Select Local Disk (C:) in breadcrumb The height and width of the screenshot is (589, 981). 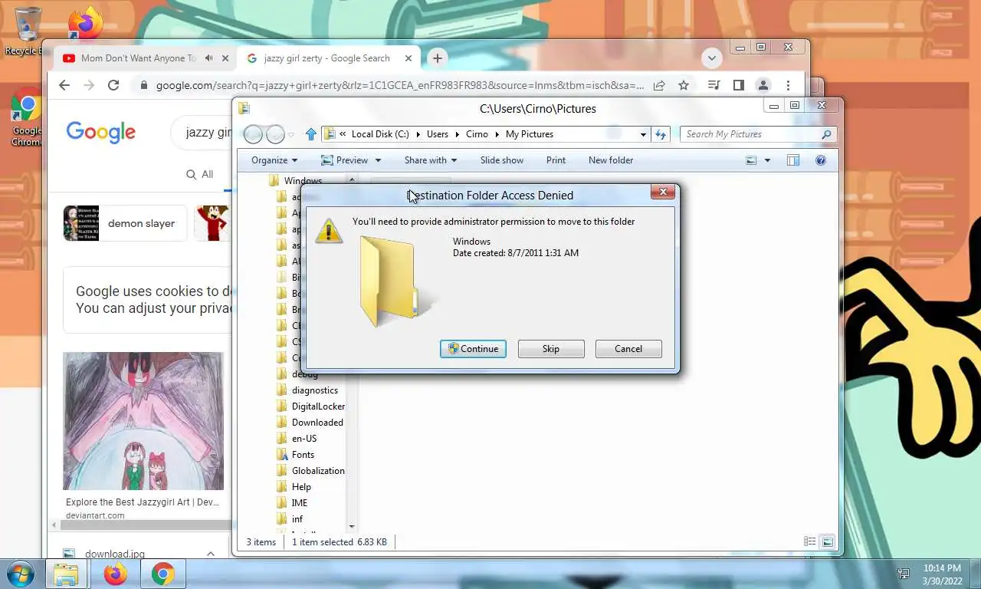click(380, 134)
